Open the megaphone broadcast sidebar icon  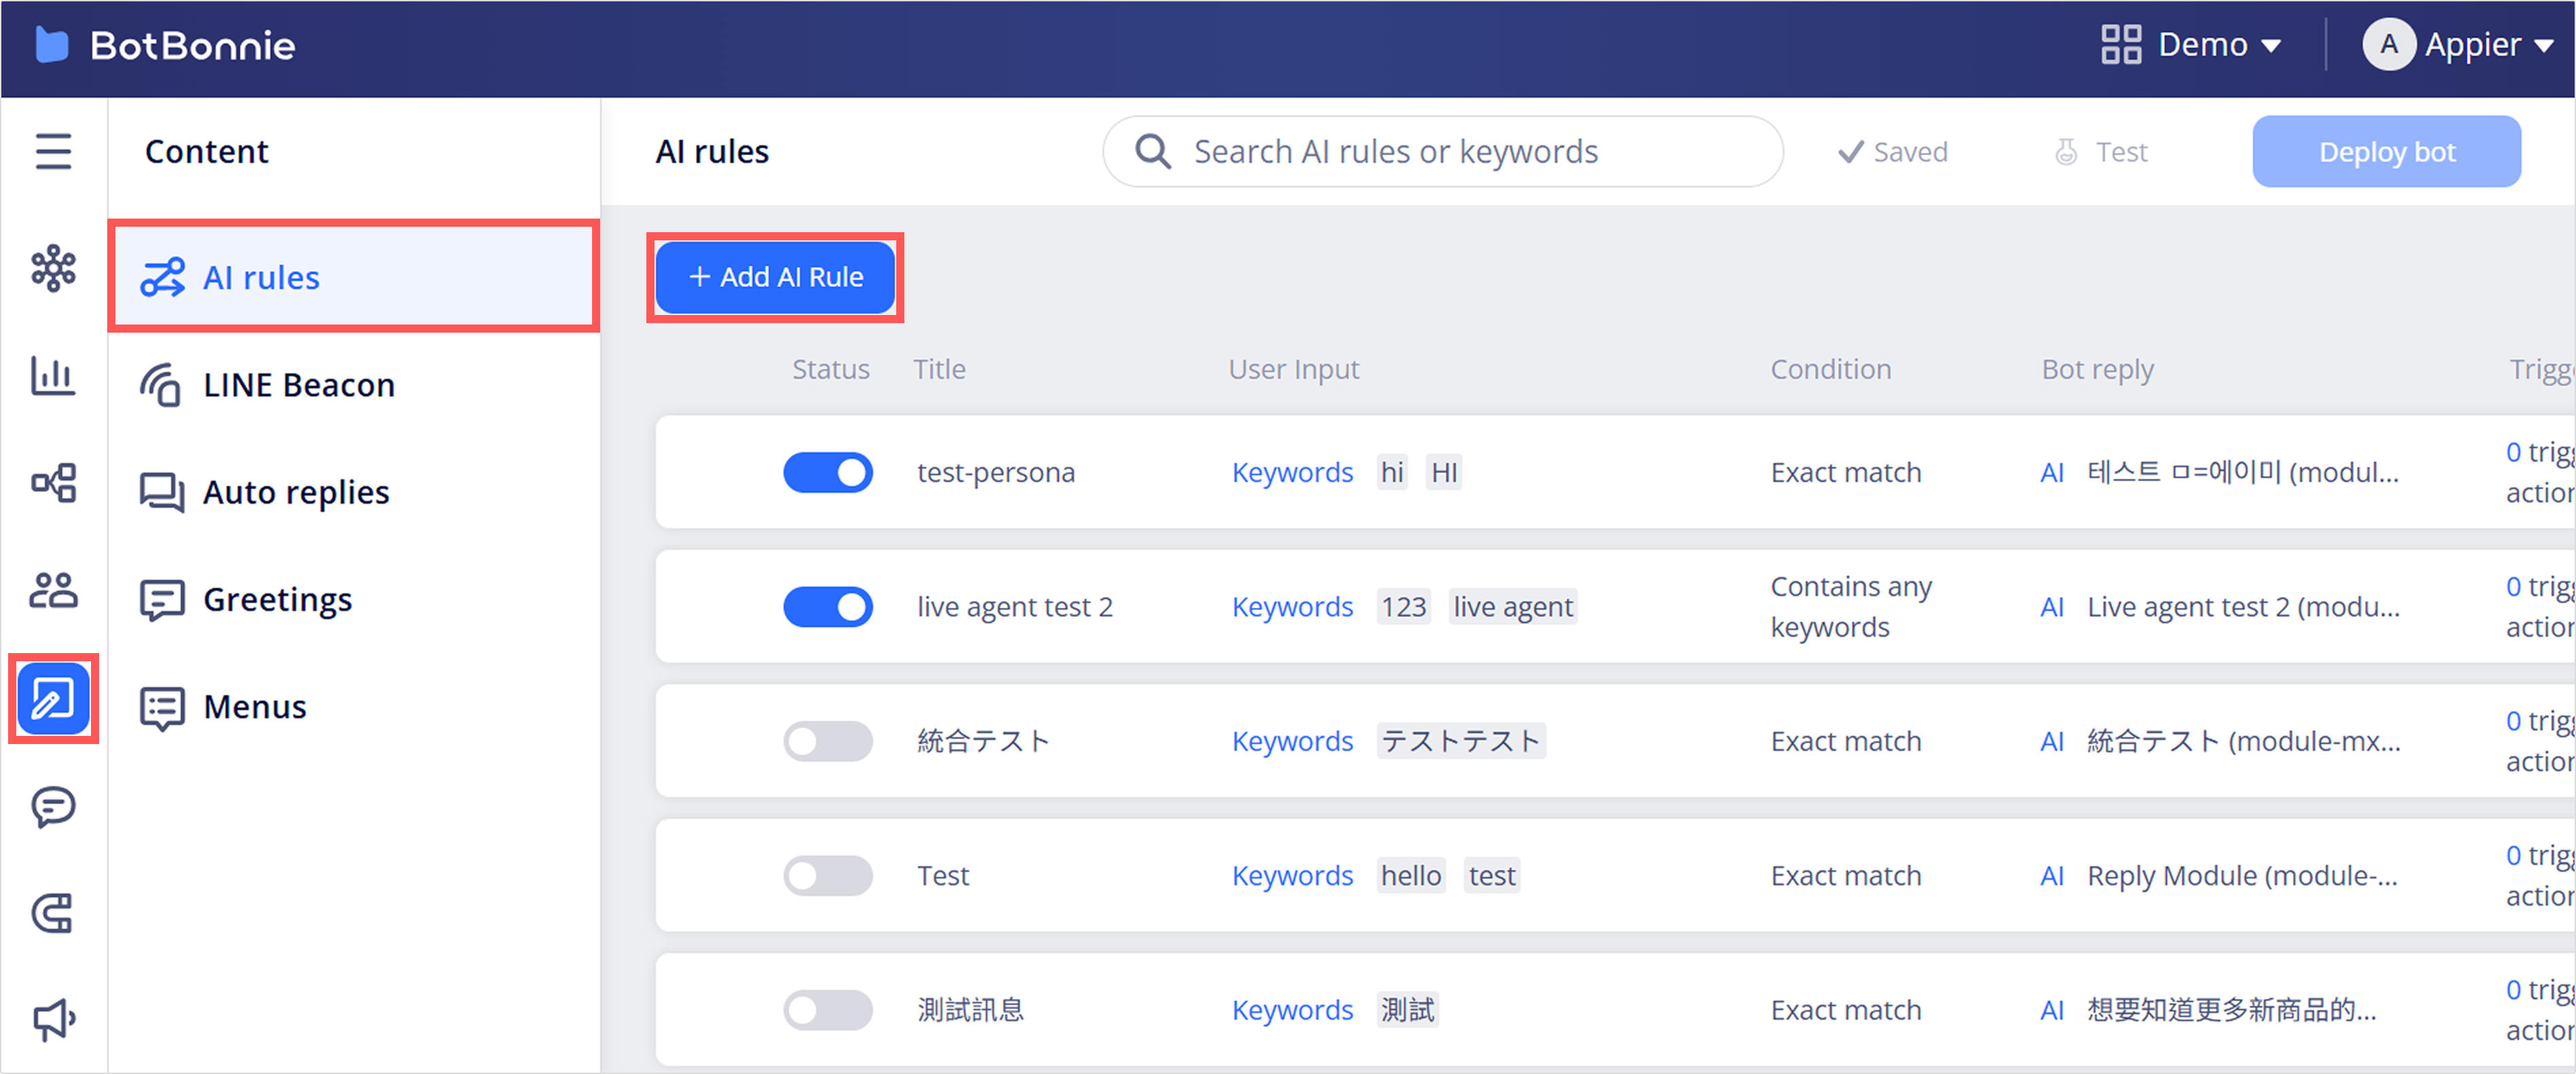click(x=53, y=1020)
